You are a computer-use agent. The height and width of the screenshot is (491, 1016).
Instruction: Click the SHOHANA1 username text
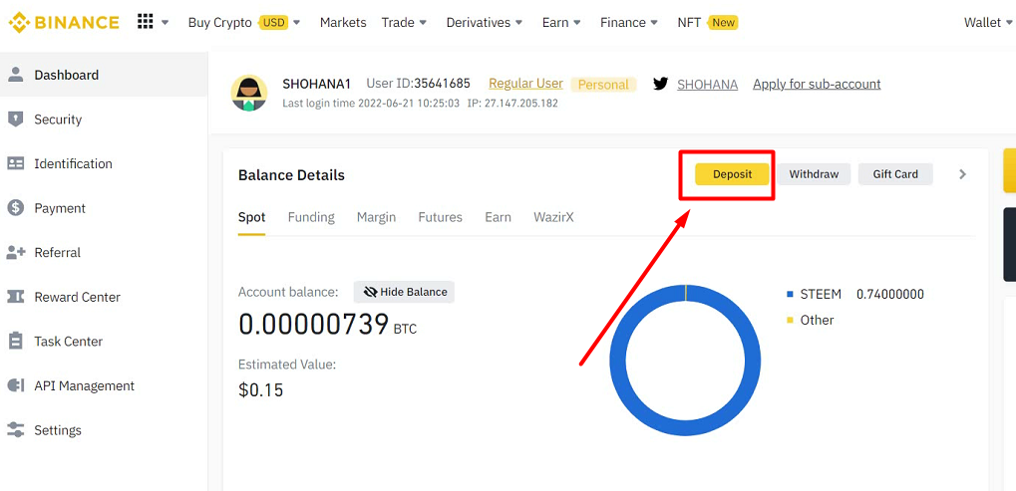pyautogui.click(x=317, y=84)
